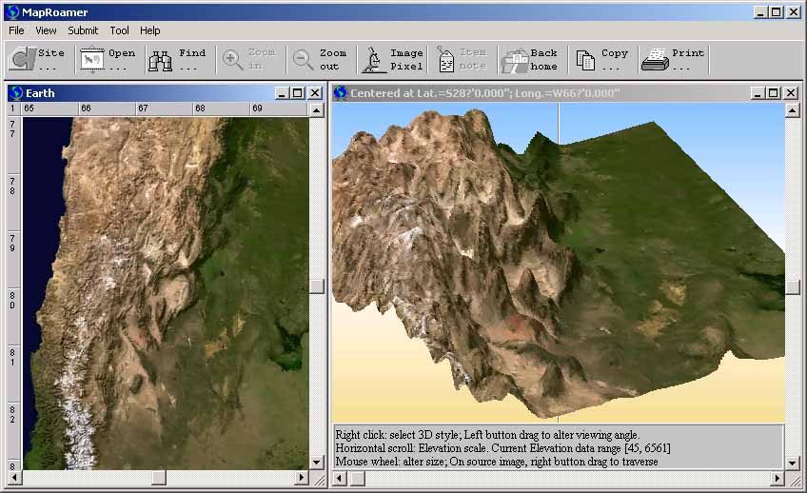This screenshot has height=493, width=807.
Task: Click row ruler label 82
Action: tap(12, 414)
